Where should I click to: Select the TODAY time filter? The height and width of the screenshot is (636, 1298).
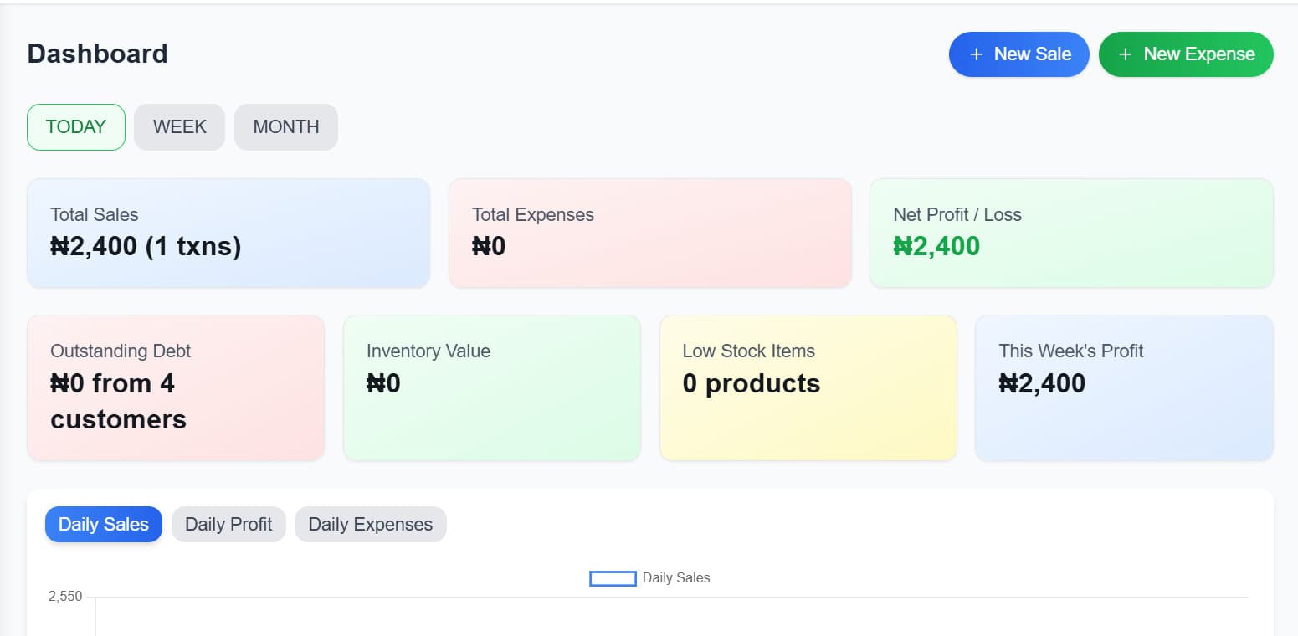pyautogui.click(x=75, y=126)
